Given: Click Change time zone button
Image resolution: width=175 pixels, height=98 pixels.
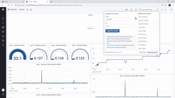Looking at the screenshot, I should coord(152,52).
